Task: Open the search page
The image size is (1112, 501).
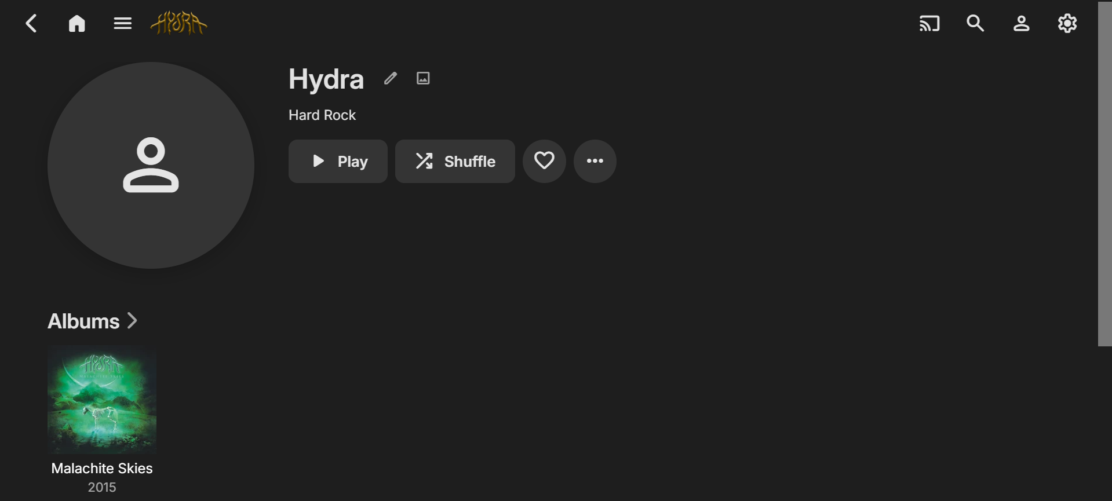Action: coord(975,24)
